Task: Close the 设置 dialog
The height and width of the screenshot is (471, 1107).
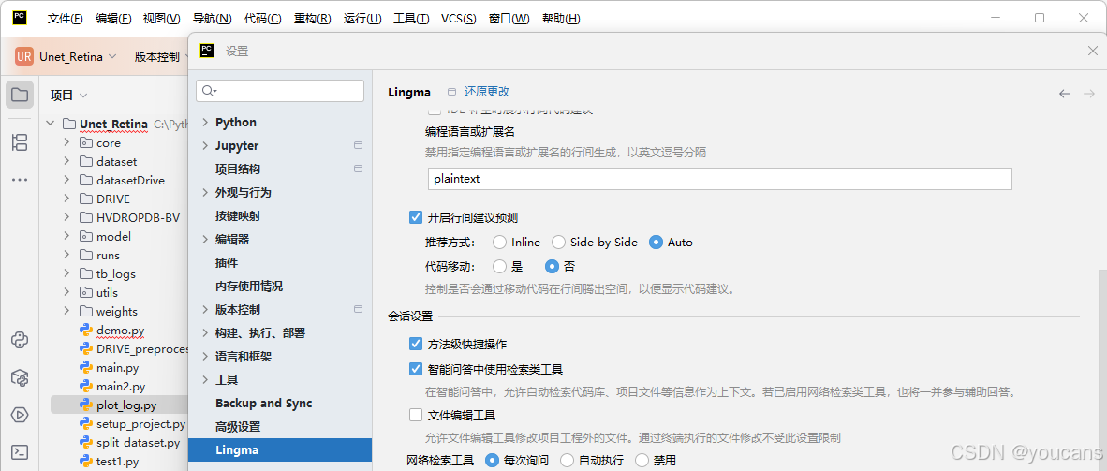Action: (1093, 51)
